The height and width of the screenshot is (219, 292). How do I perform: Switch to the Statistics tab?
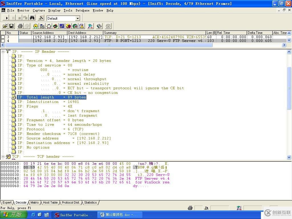click(x=90, y=203)
